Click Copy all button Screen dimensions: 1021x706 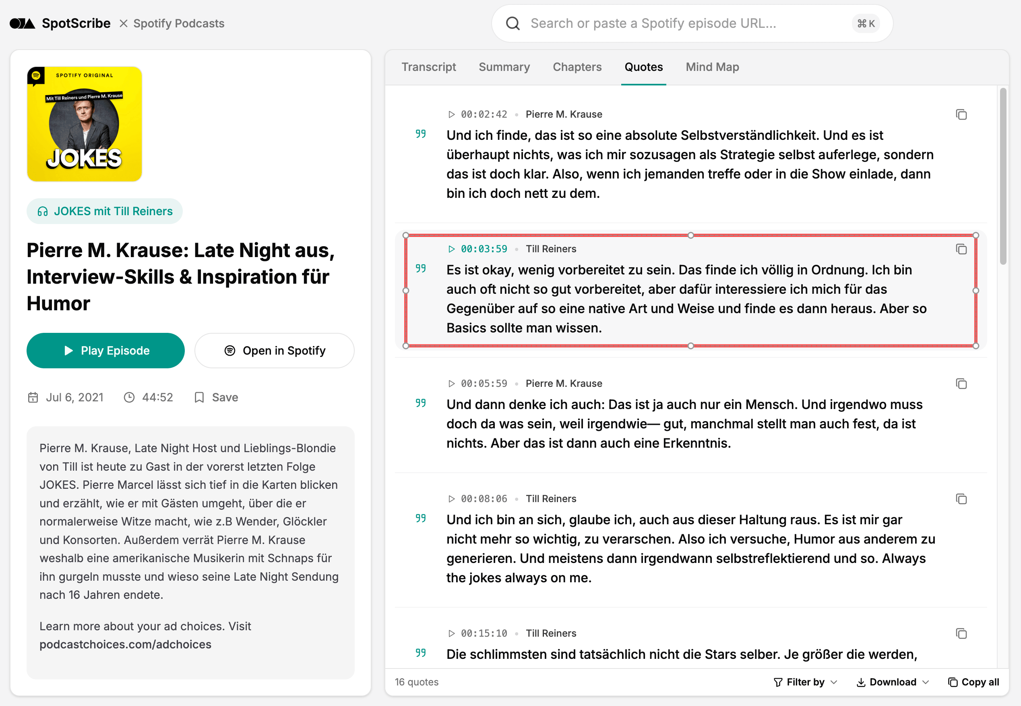click(x=973, y=682)
